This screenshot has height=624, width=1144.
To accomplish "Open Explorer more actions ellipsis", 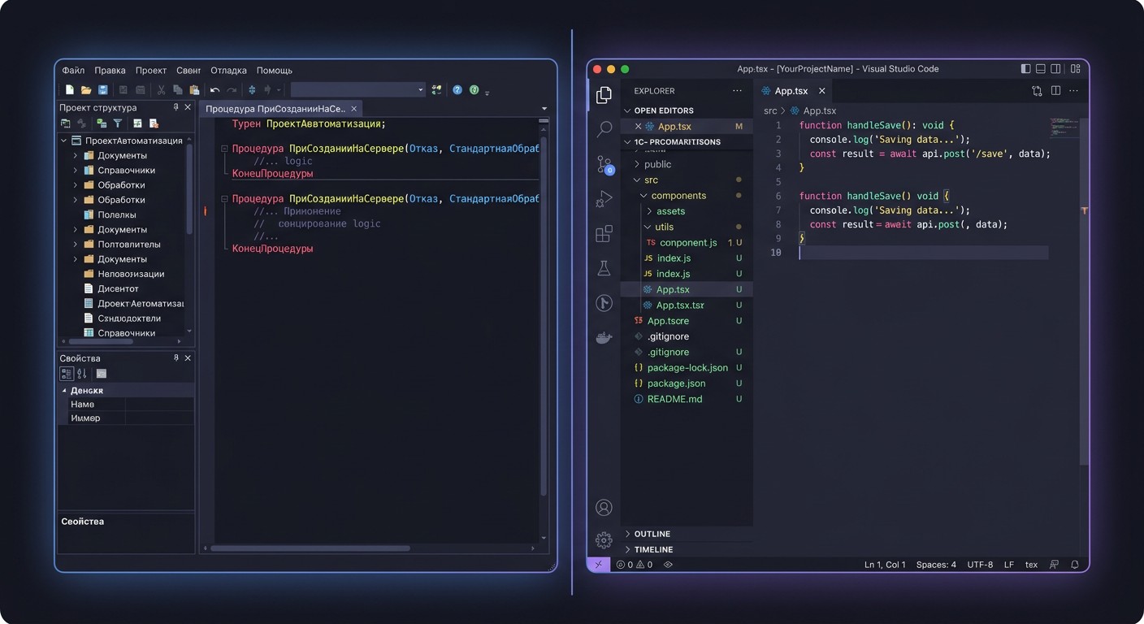I will (x=737, y=91).
